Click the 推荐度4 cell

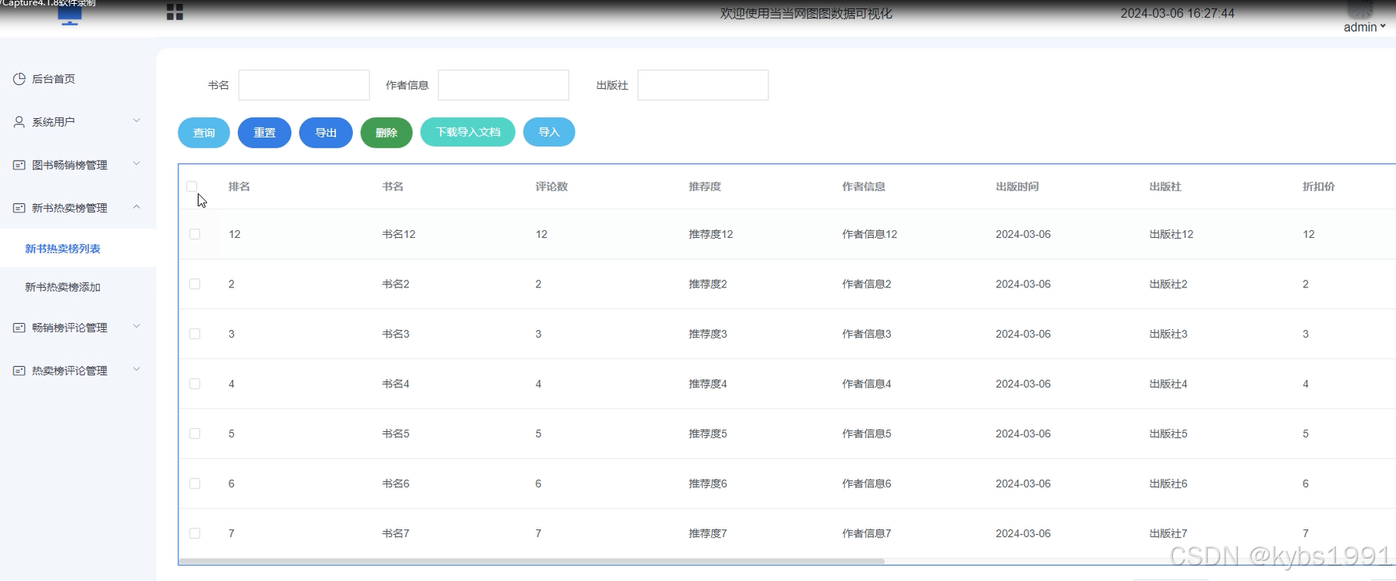(x=708, y=384)
